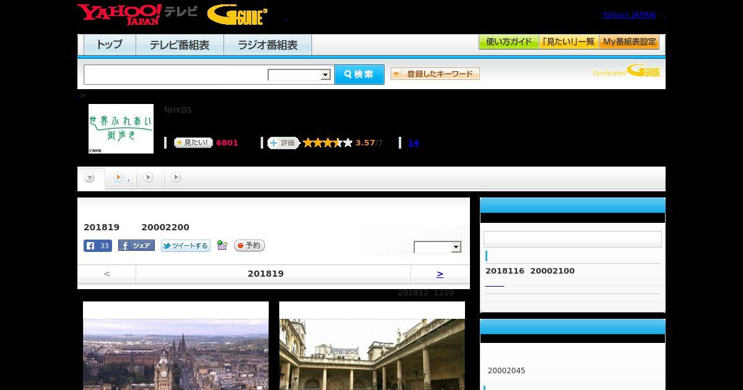Open the city skyline photo thumbnail
This screenshot has width=743, height=390.
click(176, 345)
